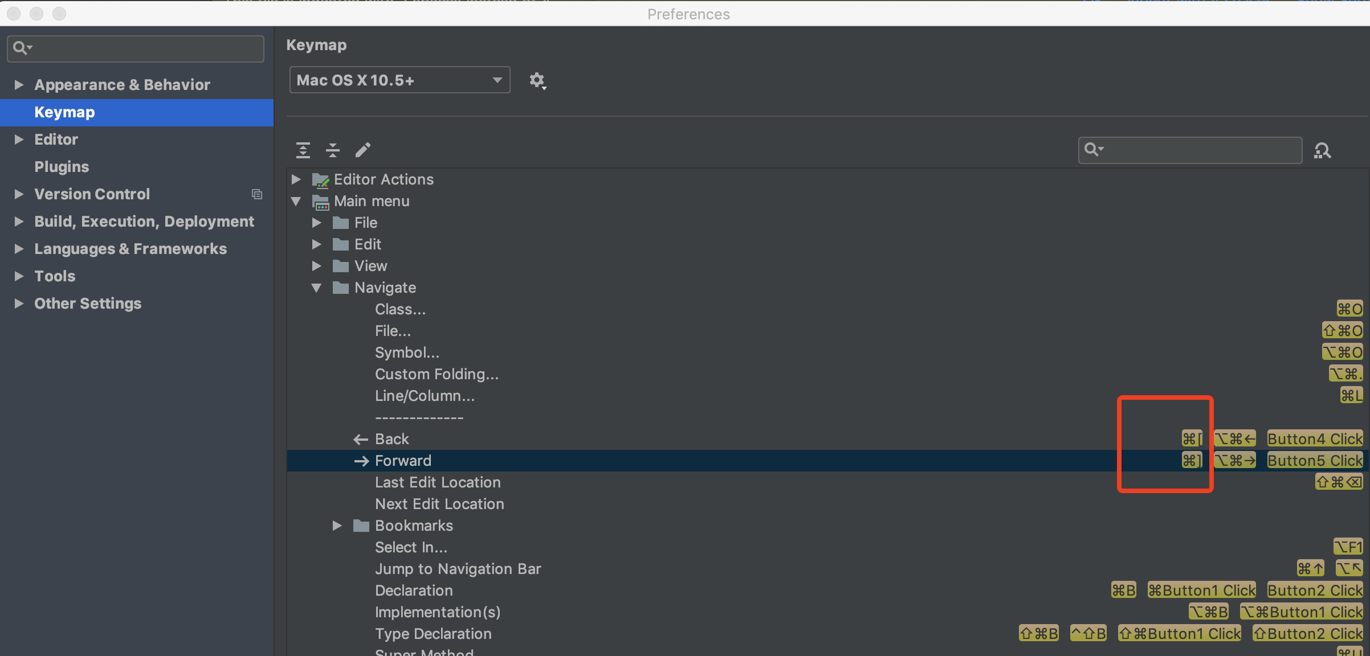Open keymap settings via the gear icon
1370x656 pixels.
click(x=537, y=80)
